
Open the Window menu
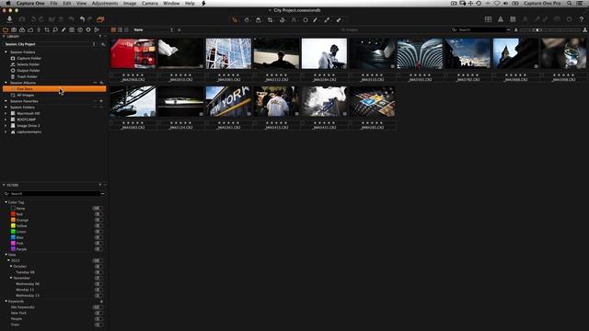click(171, 3)
